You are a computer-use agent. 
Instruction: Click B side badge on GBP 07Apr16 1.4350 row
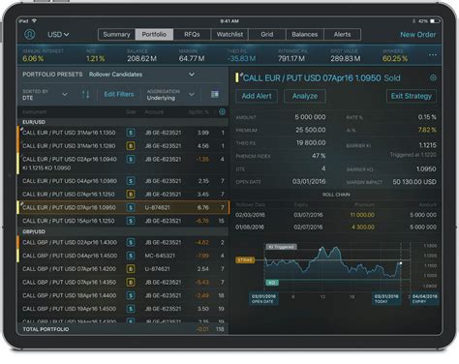coord(131,283)
